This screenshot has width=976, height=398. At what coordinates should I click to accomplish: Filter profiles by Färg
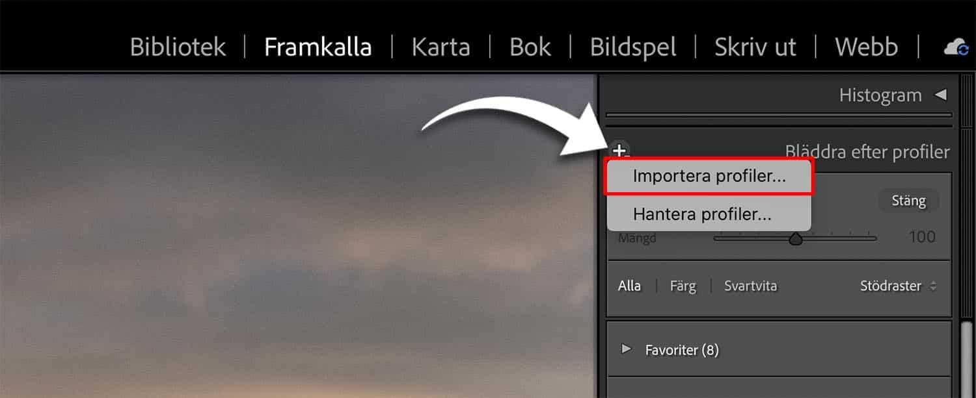pos(683,286)
